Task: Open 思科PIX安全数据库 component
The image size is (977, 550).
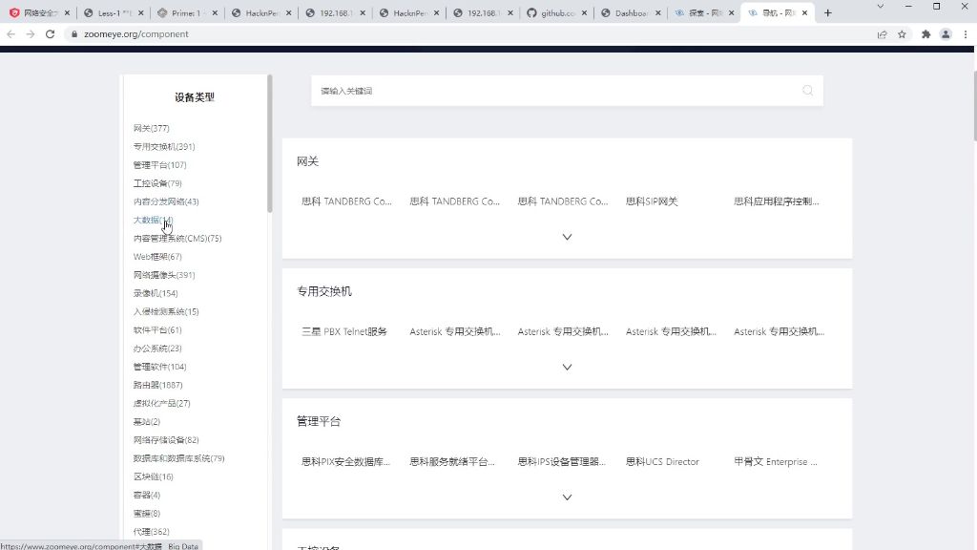Action: (x=345, y=462)
